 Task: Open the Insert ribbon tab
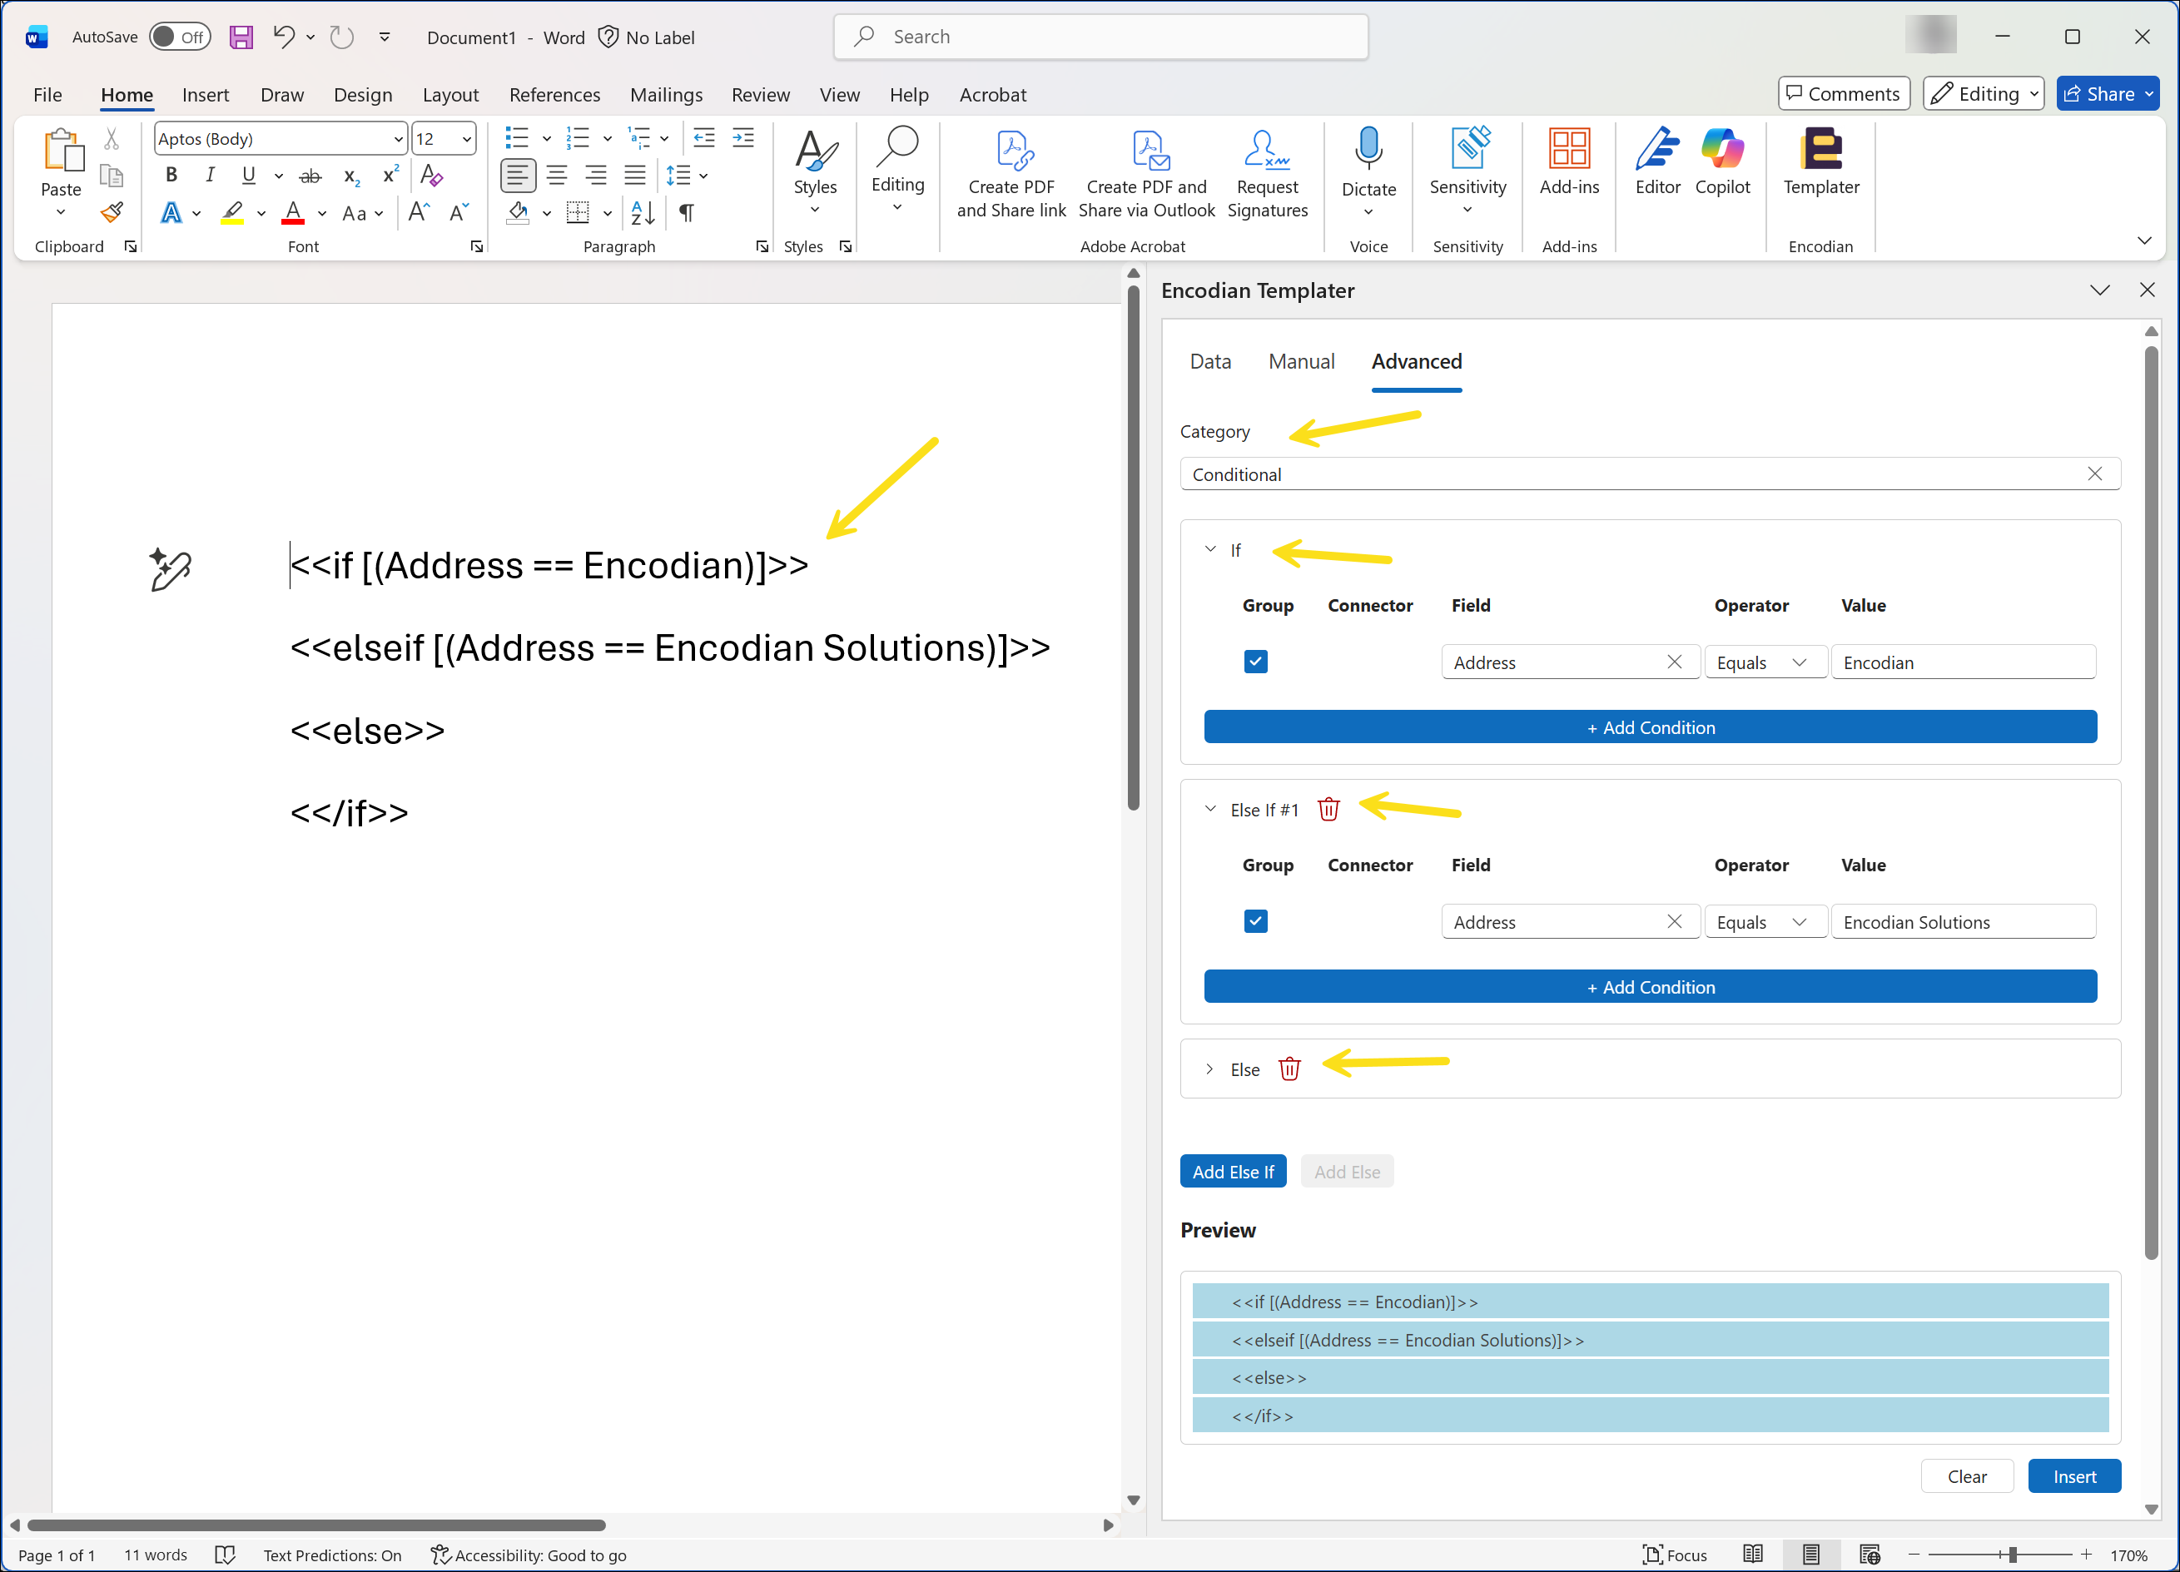coord(206,94)
